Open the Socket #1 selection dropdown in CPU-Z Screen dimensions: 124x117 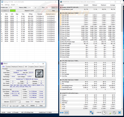(19, 102)
